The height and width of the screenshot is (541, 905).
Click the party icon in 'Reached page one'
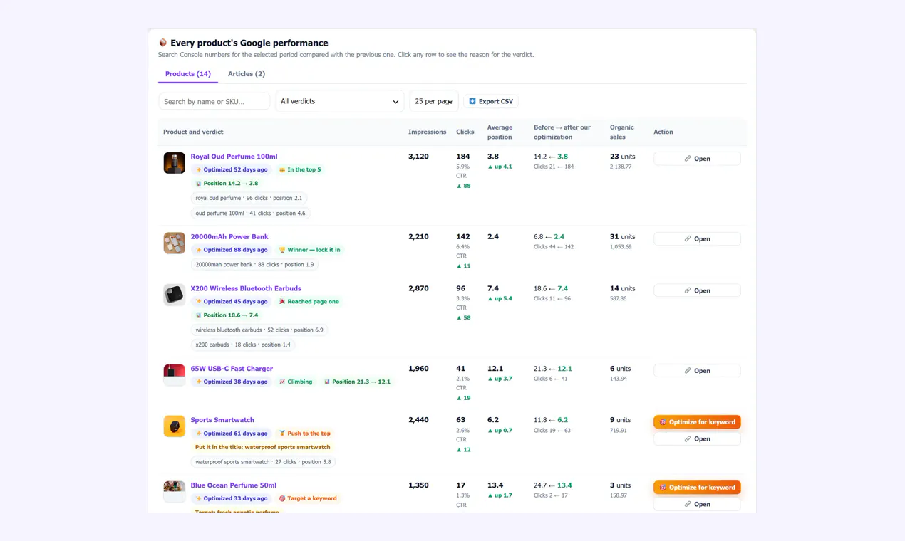pyautogui.click(x=282, y=302)
